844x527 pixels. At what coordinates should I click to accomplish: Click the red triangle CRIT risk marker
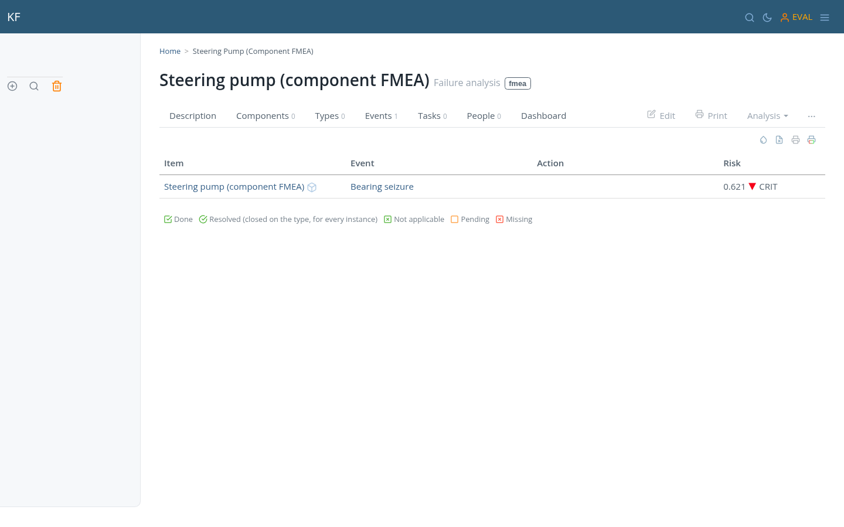(x=753, y=186)
